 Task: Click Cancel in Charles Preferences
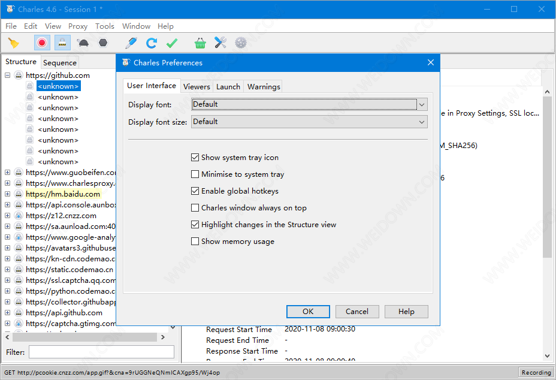357,312
